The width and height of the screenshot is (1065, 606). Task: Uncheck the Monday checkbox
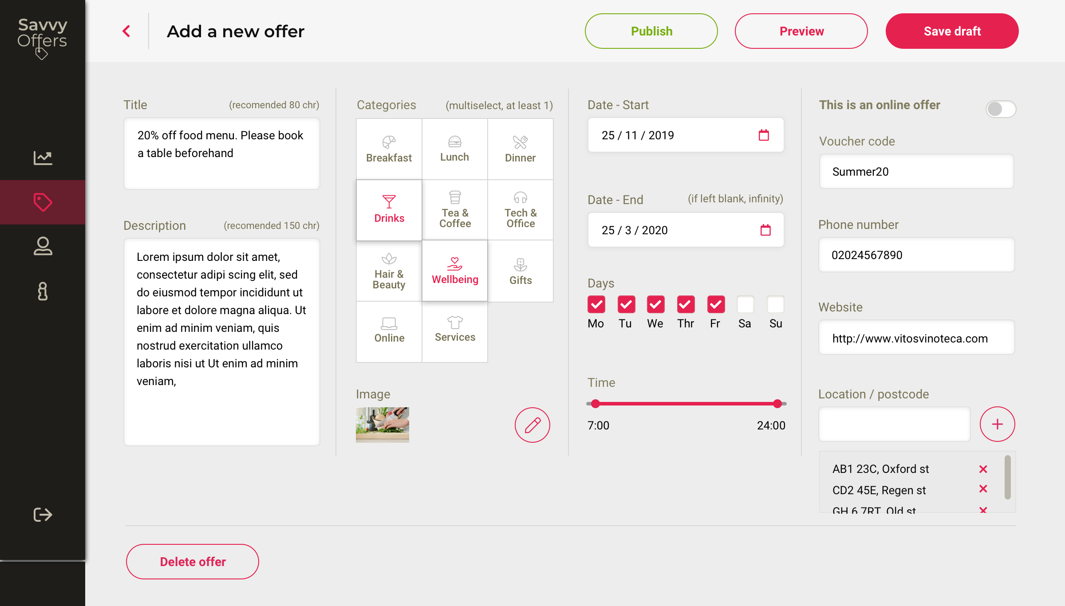click(596, 304)
